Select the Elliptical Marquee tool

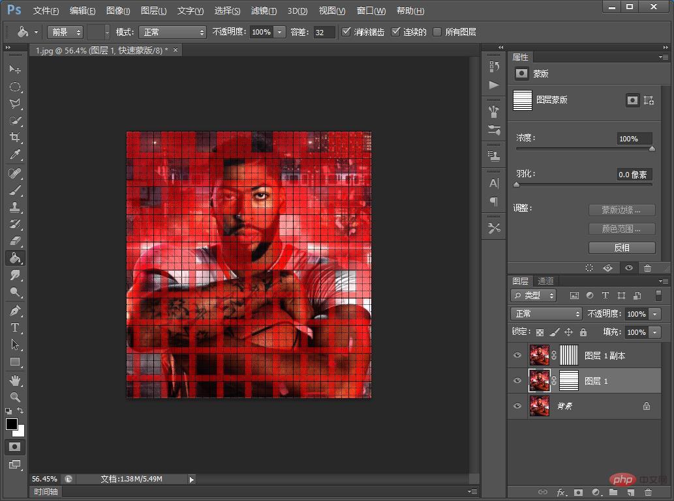coord(14,87)
